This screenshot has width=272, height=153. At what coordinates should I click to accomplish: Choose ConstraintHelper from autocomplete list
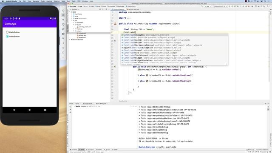coord(174,42)
